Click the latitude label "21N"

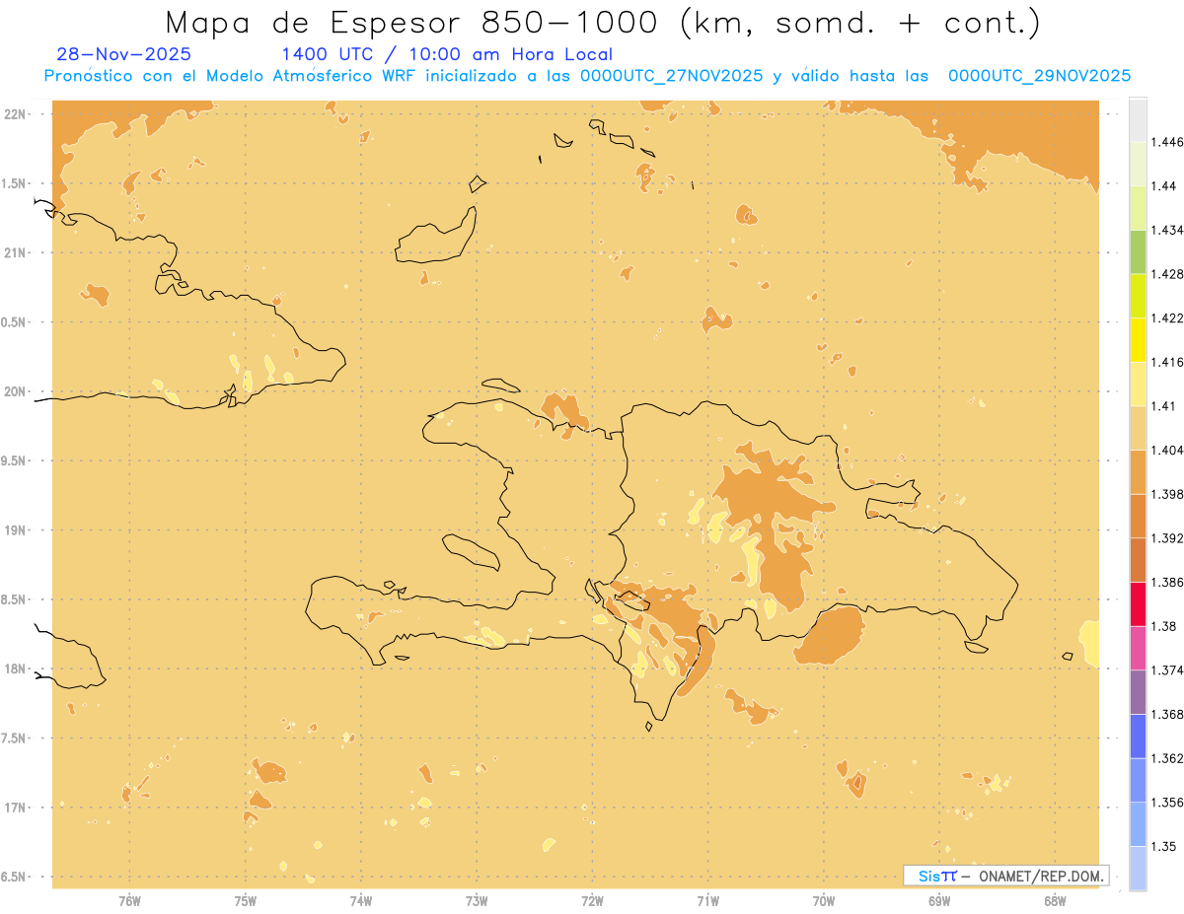(16, 252)
